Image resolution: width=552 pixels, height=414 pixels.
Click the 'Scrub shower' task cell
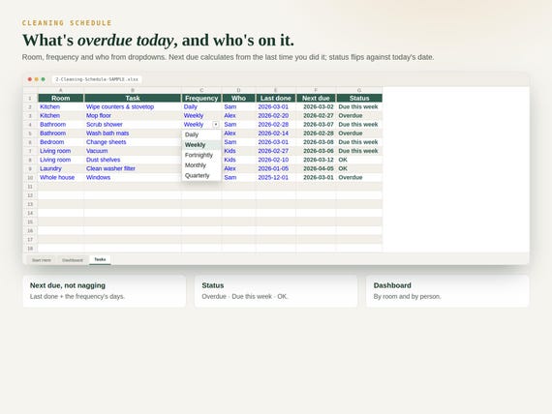pyautogui.click(x=133, y=125)
